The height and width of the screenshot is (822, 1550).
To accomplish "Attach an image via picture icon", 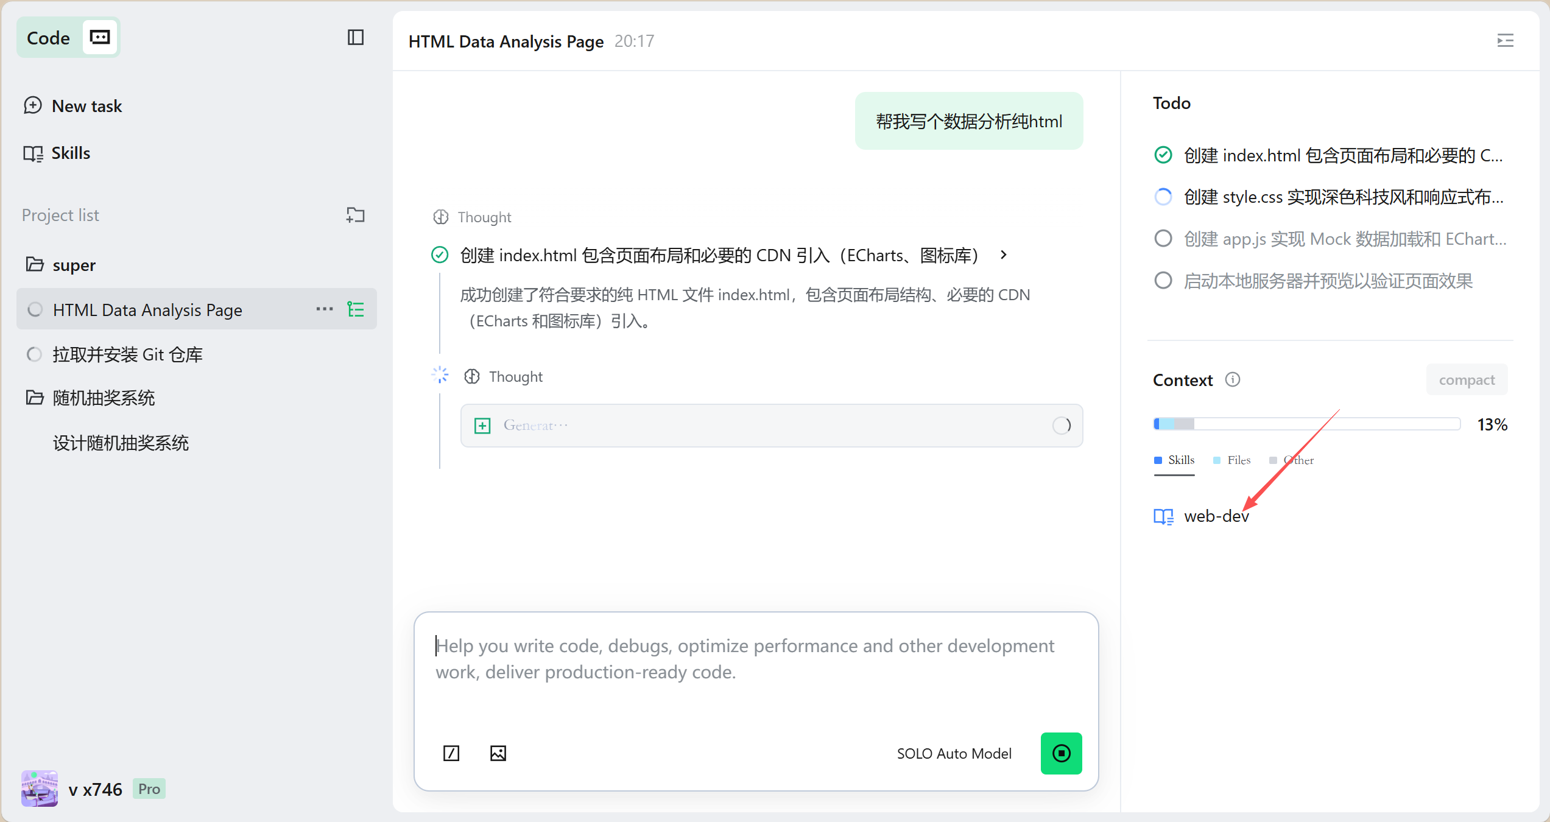I will pyautogui.click(x=498, y=753).
